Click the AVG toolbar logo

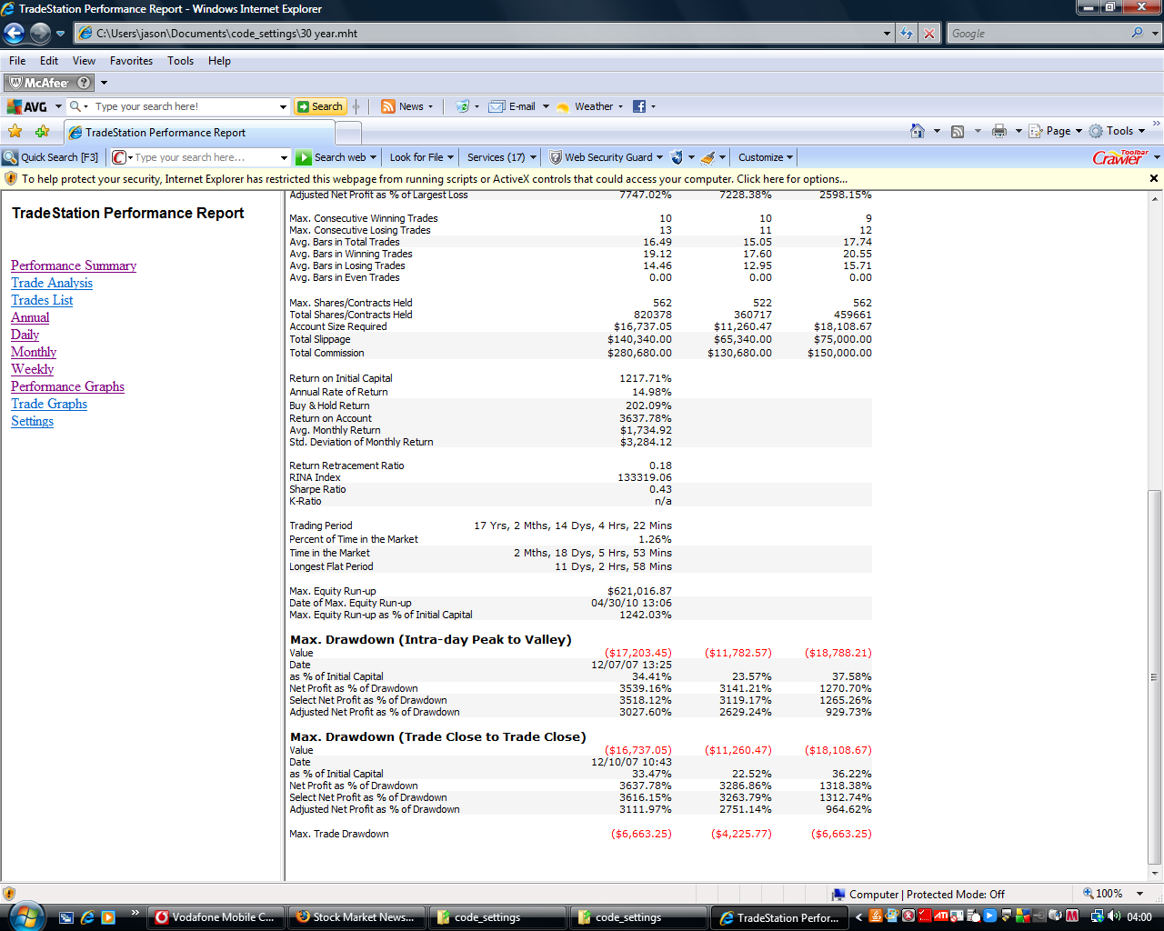[27, 106]
